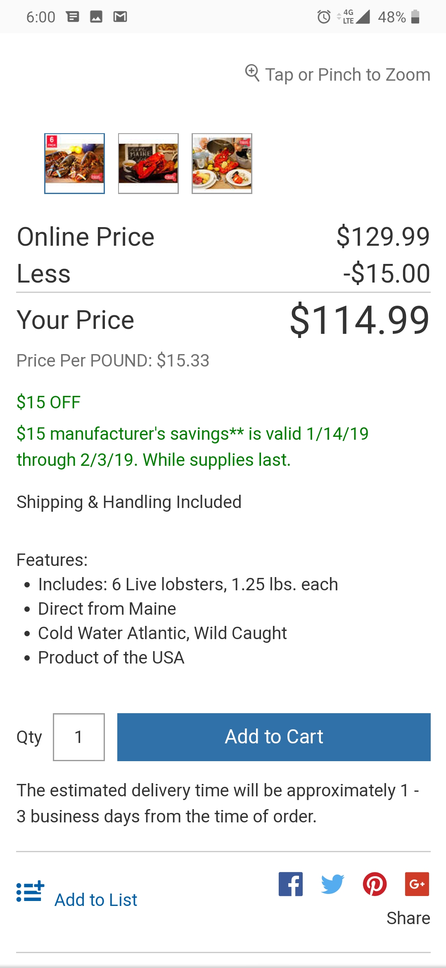Image resolution: width=446 pixels, height=968 pixels.
Task: View the cooked Maine lobster thumbnail
Action: pyautogui.click(x=148, y=163)
